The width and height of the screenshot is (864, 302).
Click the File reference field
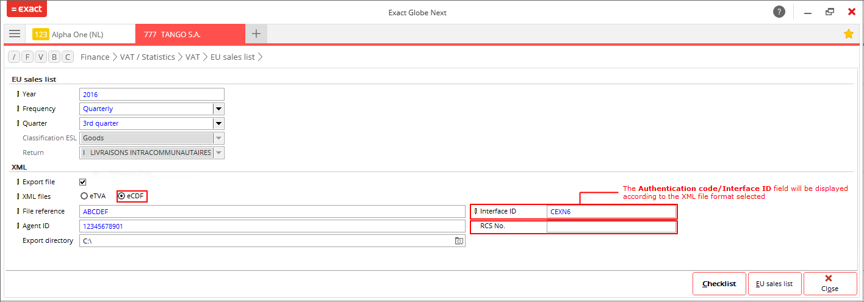point(272,211)
